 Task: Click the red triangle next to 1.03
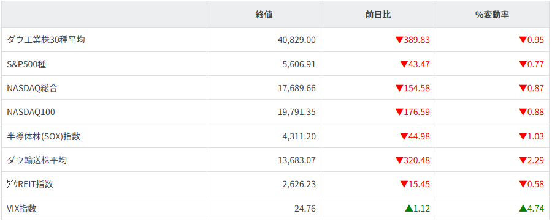click(523, 136)
